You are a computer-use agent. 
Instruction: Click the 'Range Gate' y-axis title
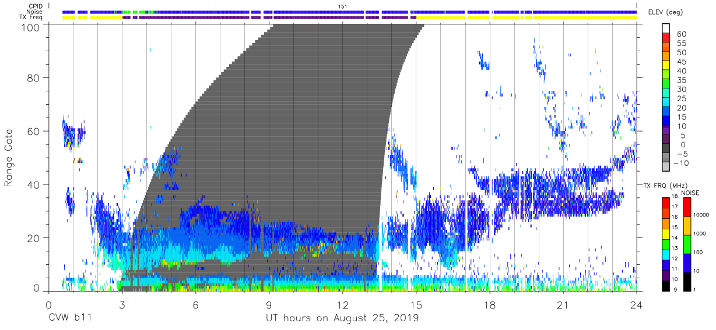pos(9,158)
